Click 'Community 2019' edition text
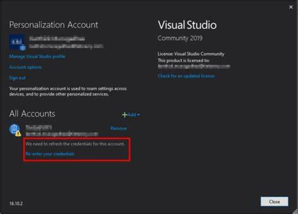 (180, 38)
